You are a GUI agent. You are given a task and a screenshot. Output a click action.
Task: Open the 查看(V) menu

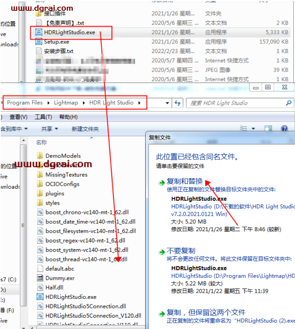tap(19, 117)
